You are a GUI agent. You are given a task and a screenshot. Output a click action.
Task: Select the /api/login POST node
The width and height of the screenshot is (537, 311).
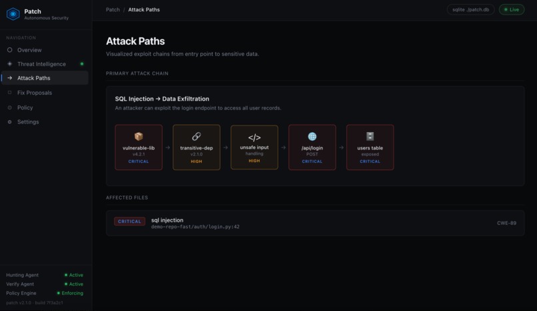pyautogui.click(x=312, y=147)
